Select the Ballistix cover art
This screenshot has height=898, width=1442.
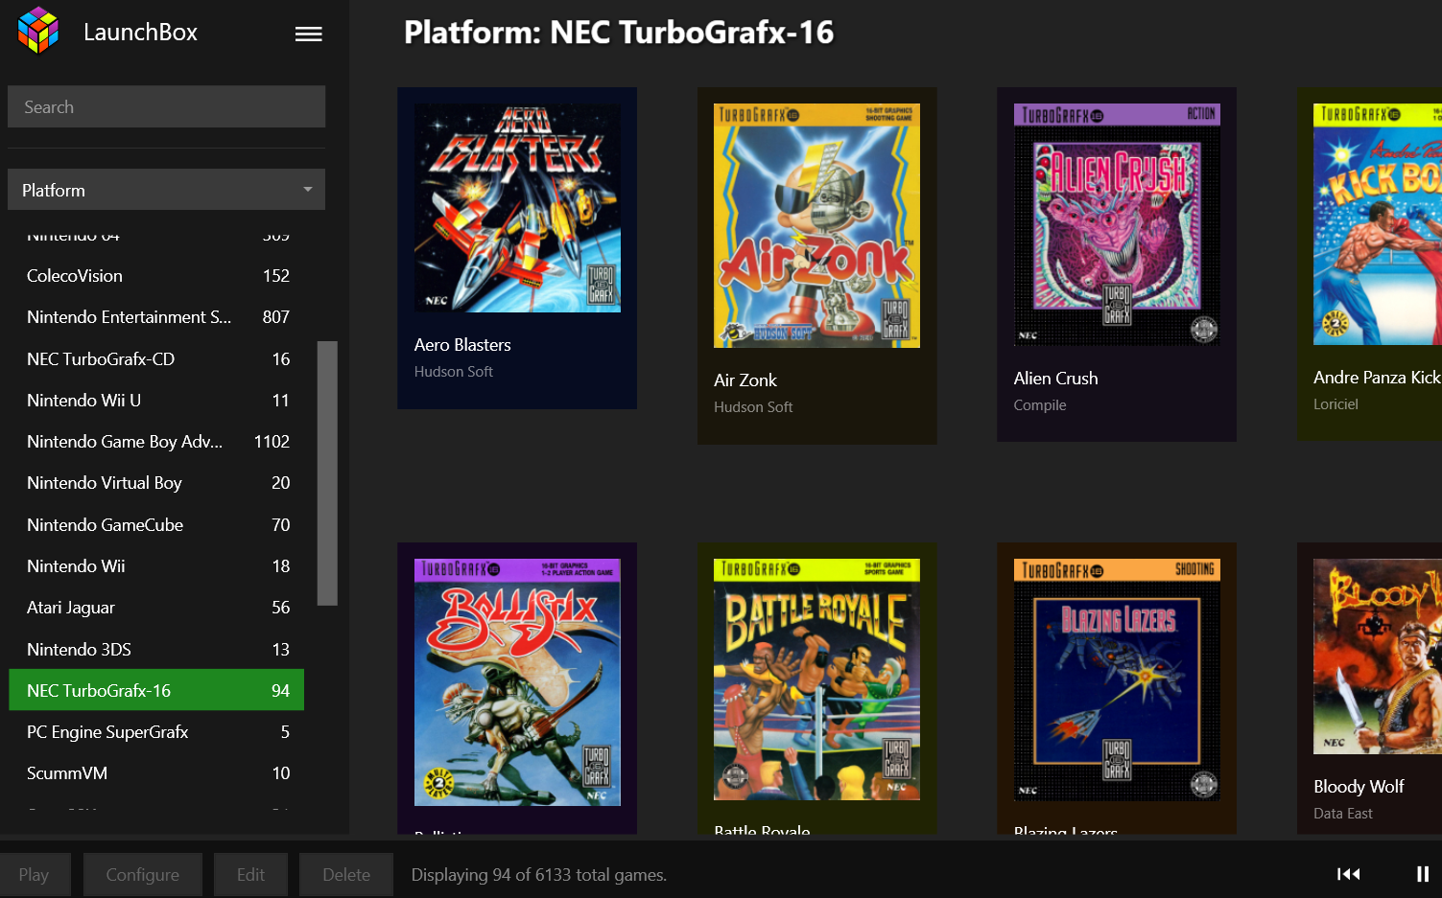tap(517, 682)
